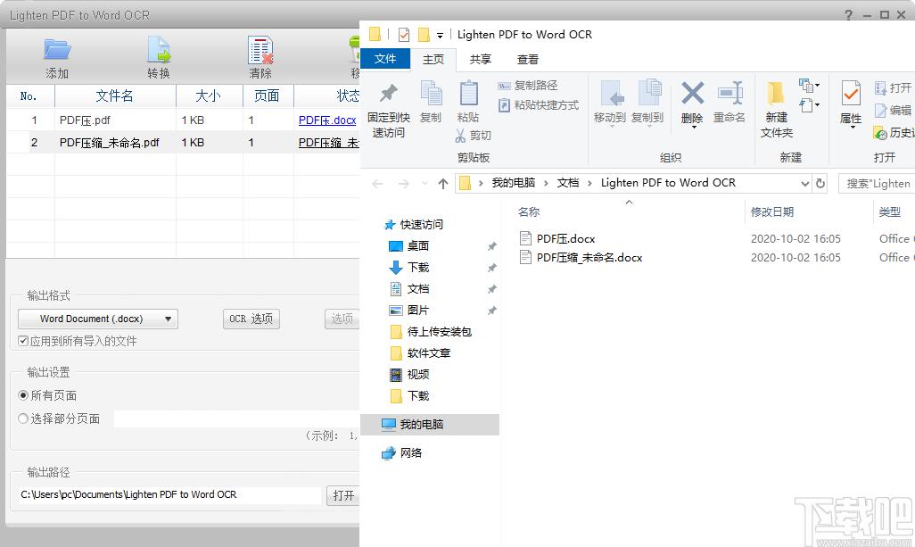Select 软件文章 folder in navigation pane

(x=420, y=353)
